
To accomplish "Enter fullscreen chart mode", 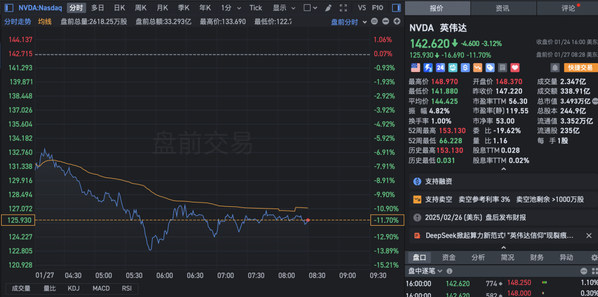I will (343, 8).
